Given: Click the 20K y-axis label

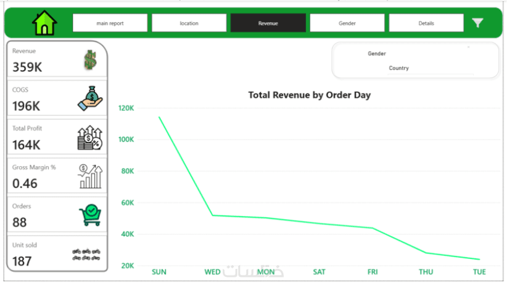Looking at the screenshot, I should (x=128, y=266).
